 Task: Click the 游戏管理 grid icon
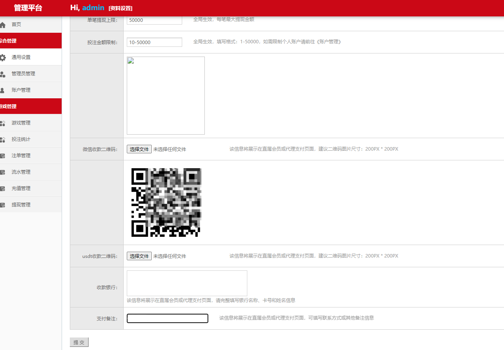pyautogui.click(x=3, y=123)
